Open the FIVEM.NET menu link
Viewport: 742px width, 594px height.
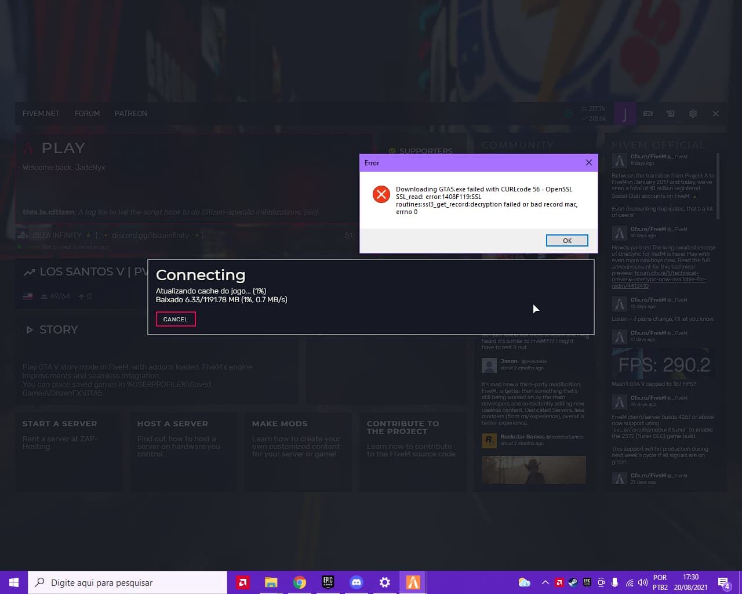pos(41,114)
